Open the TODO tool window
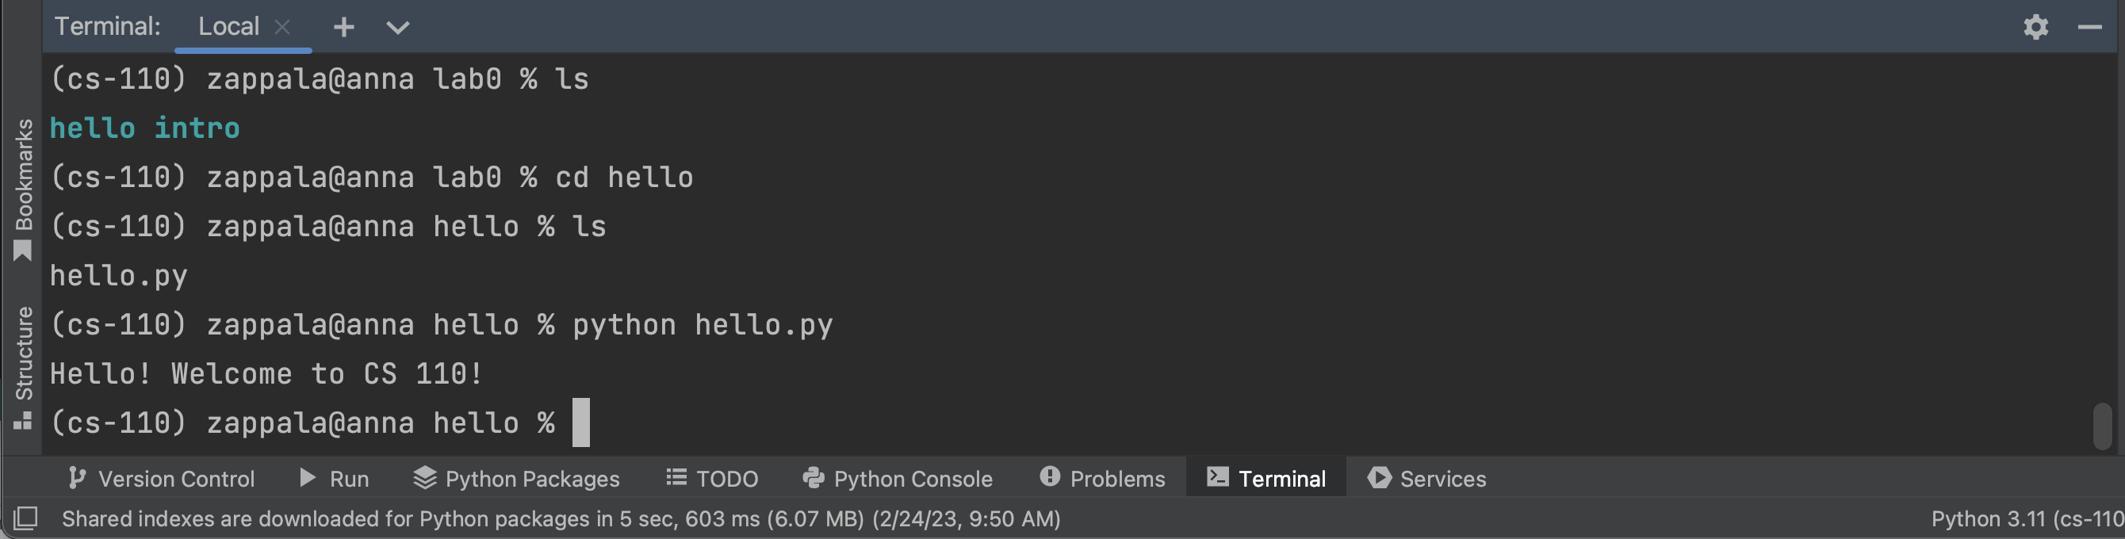This screenshot has height=539, width=2125. [712, 478]
